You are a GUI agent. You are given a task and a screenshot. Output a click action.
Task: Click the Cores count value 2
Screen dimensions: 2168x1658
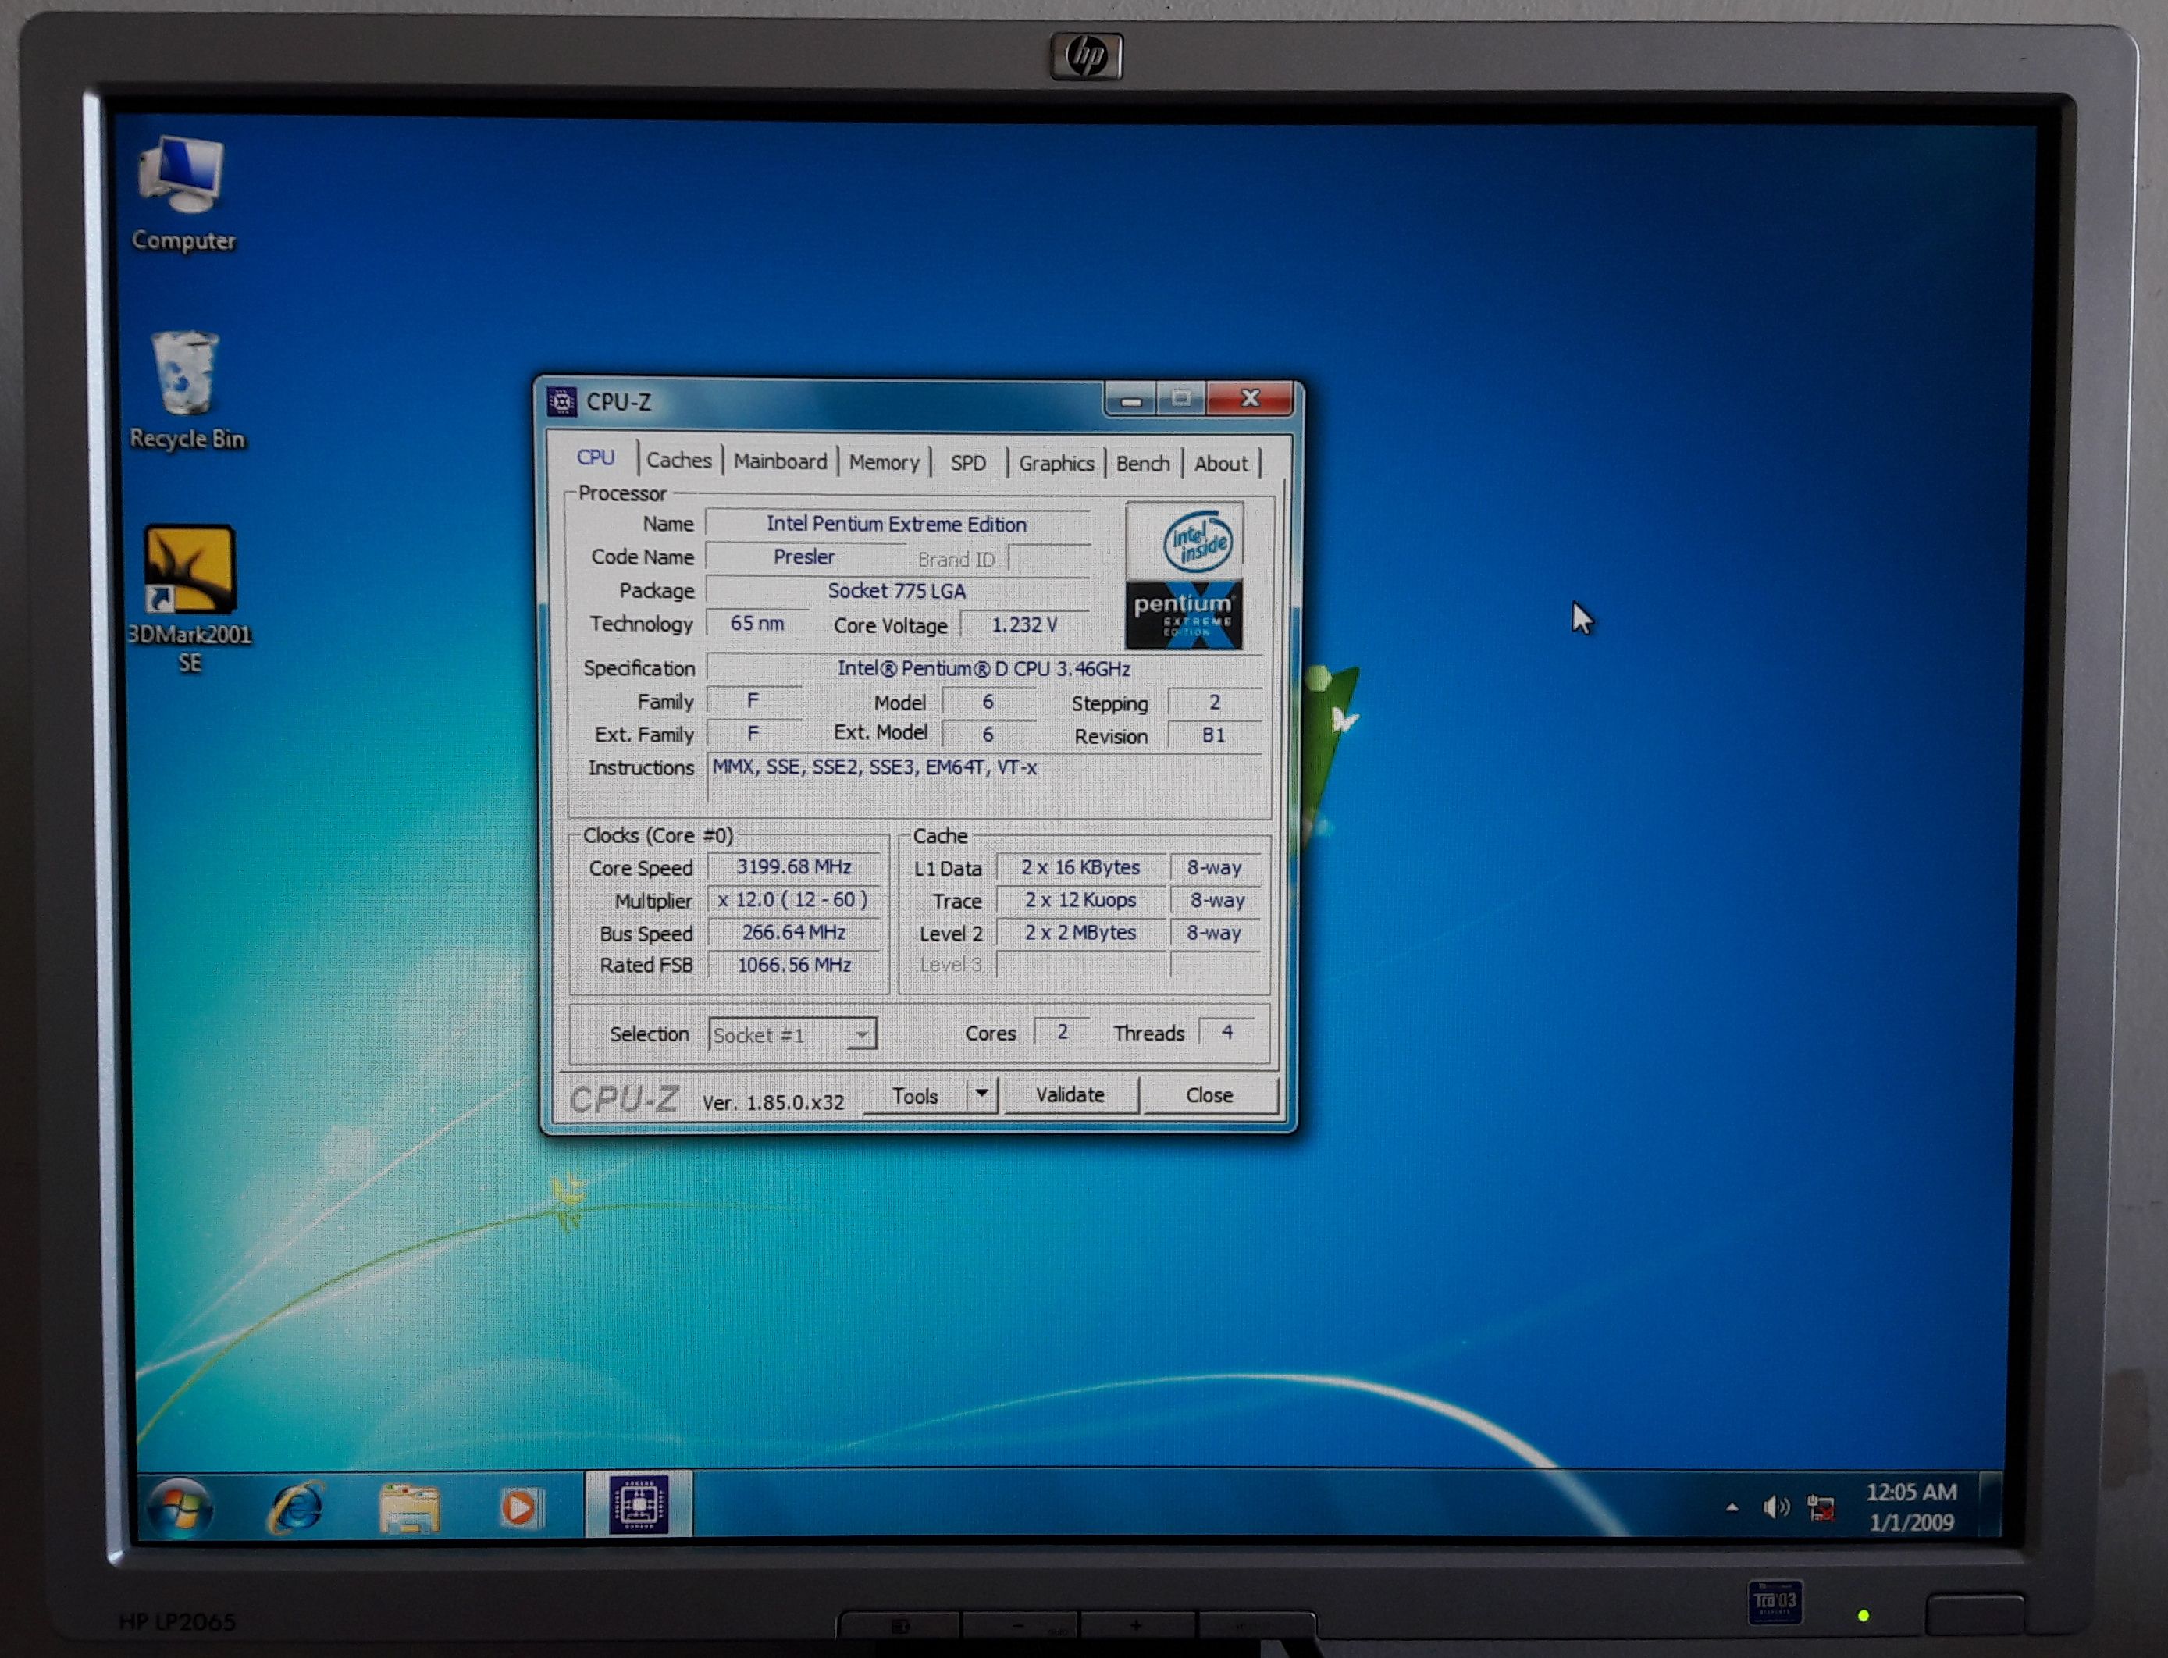pyautogui.click(x=1062, y=1032)
